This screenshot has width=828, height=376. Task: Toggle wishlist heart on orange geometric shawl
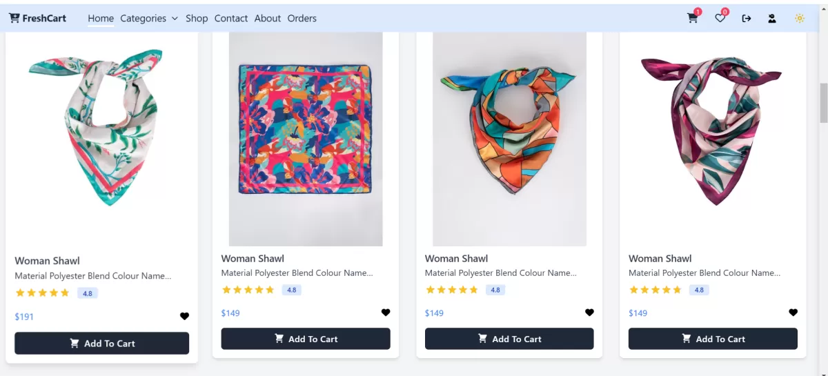point(589,313)
